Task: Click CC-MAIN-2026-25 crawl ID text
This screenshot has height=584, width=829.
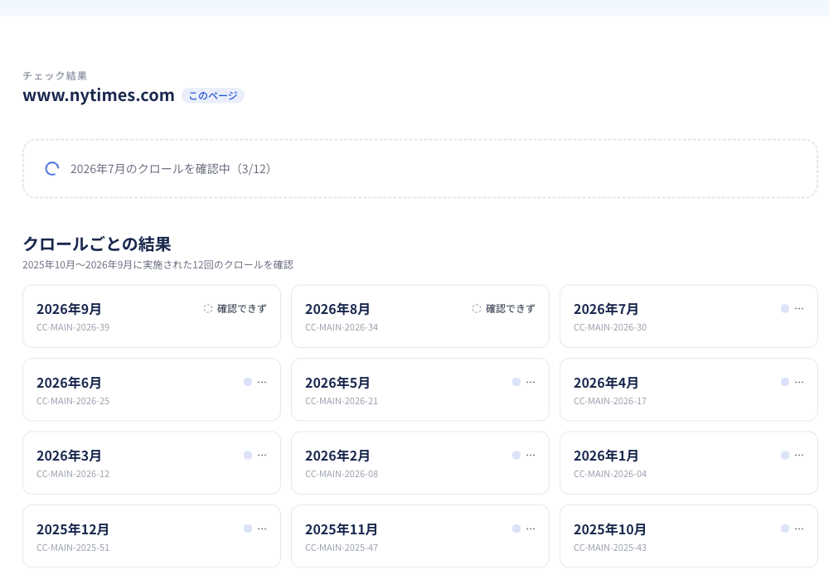Action: [73, 401]
